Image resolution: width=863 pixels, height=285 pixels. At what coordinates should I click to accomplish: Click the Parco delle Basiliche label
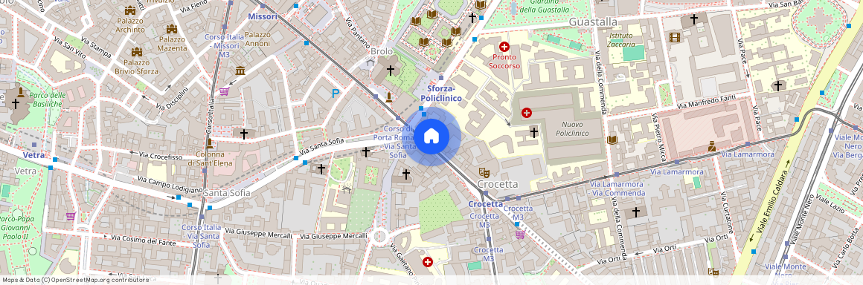click(x=47, y=99)
